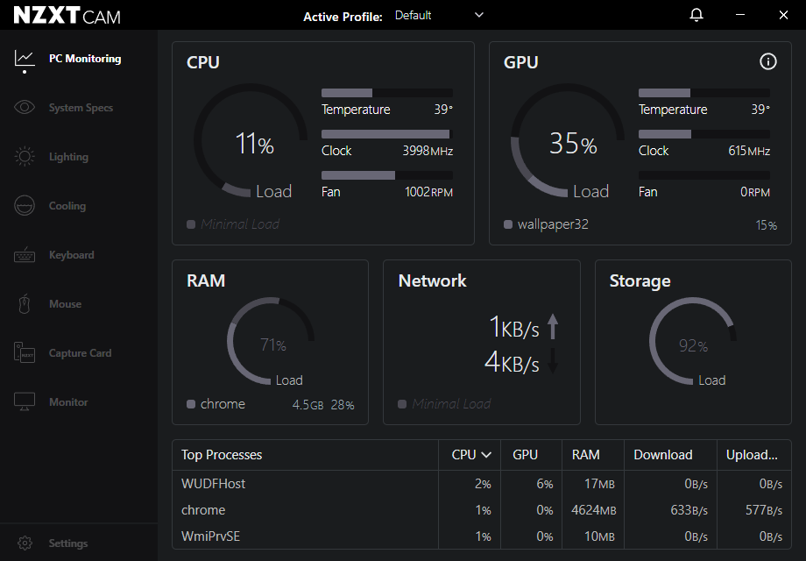
Task: Open System Specs via the eye icon
Action: pos(25,108)
